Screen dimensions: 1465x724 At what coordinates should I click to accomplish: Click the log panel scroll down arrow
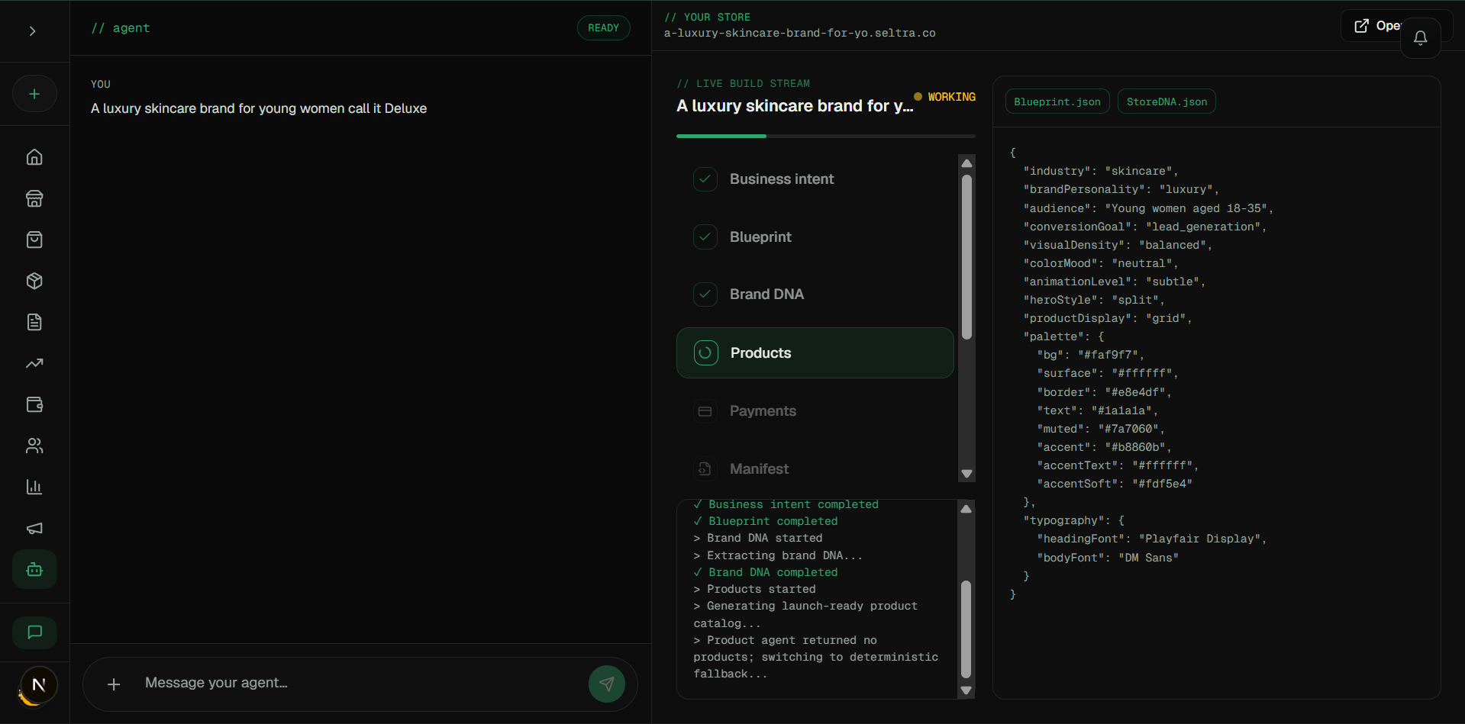pos(966,690)
